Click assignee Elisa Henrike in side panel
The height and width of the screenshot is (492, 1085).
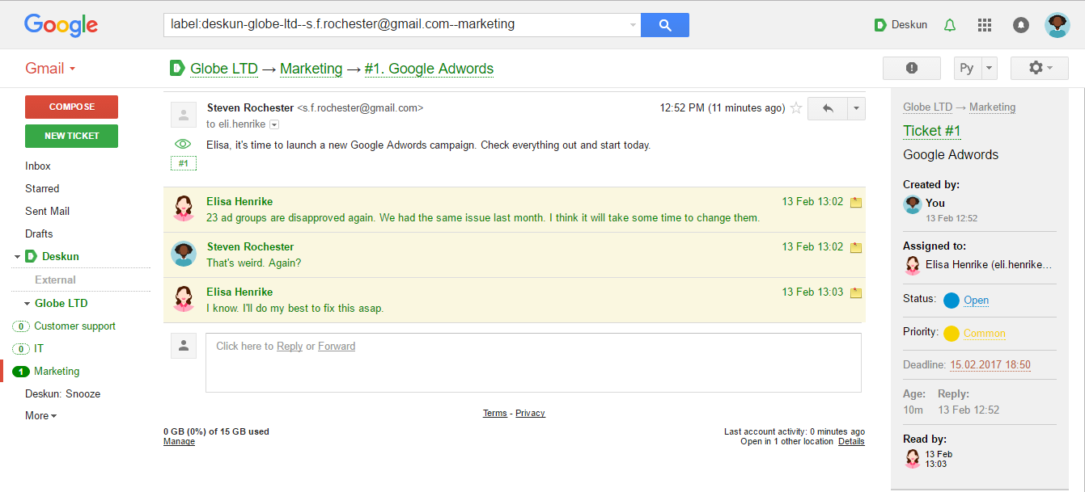click(989, 264)
